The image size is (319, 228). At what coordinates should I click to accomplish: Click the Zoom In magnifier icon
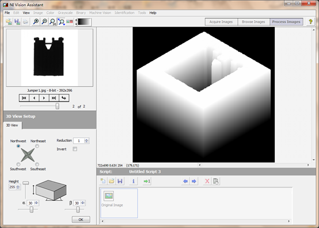36,21
